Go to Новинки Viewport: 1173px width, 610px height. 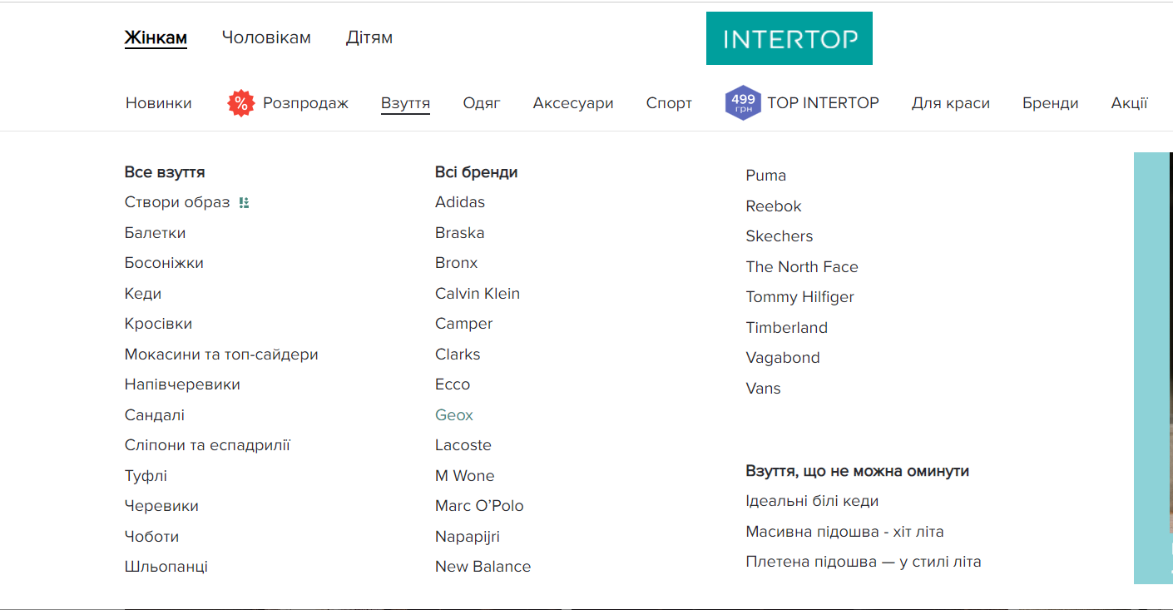point(159,103)
